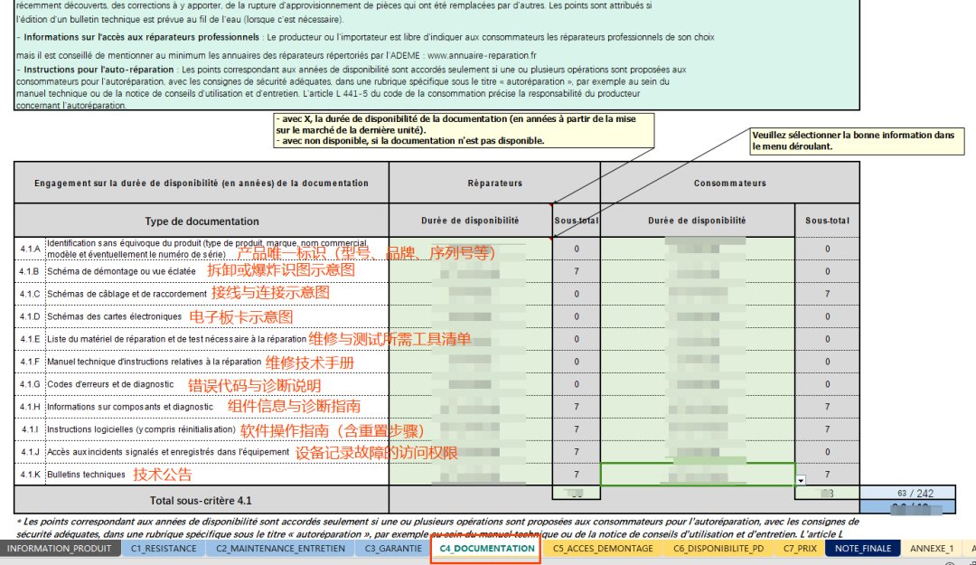Click the repairers 'Durée de disponibilité' header
This screenshot has height=565, width=976.
(470, 221)
